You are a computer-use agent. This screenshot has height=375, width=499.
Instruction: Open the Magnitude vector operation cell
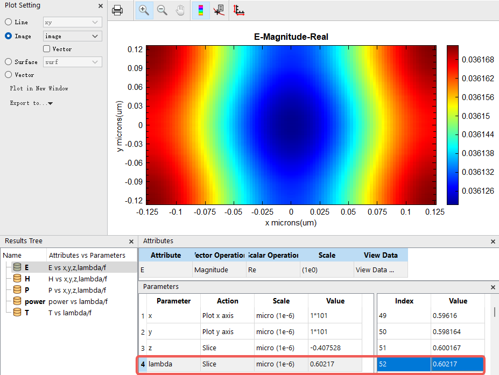[219, 270]
